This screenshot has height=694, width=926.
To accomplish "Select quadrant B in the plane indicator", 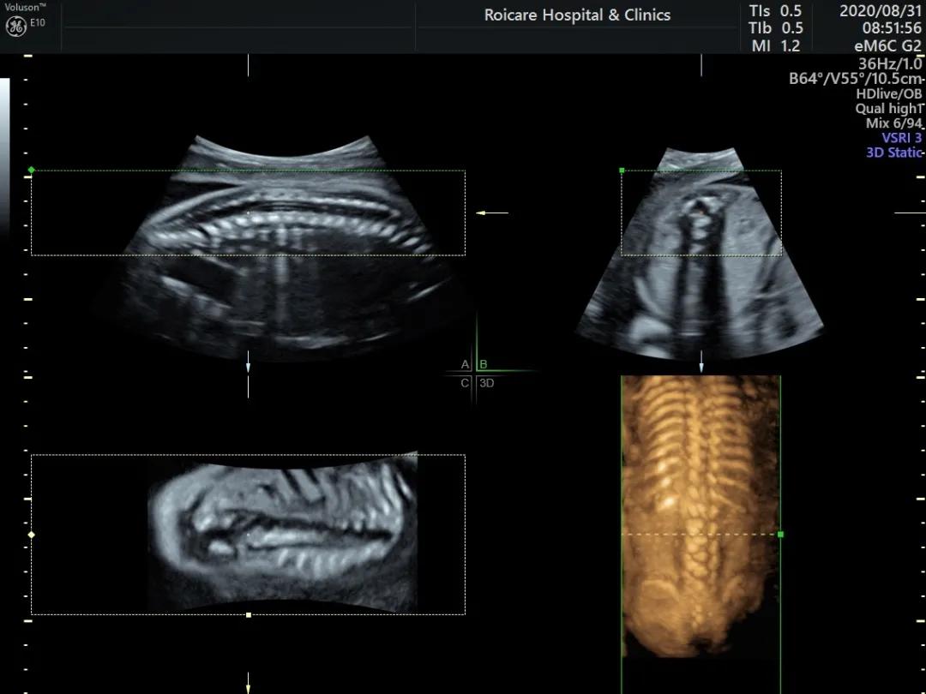I will tap(484, 364).
